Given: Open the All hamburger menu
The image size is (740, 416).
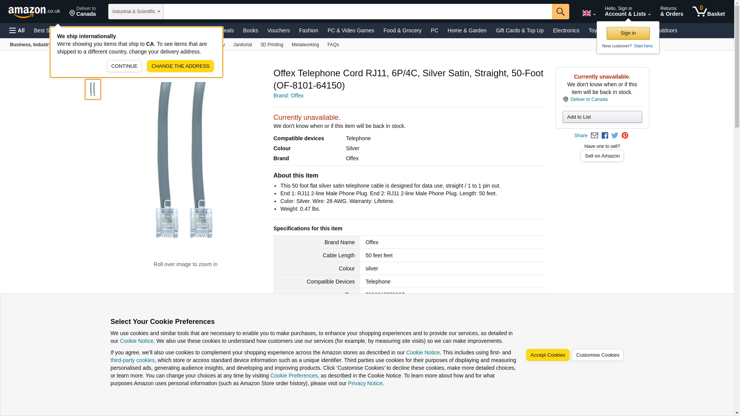Looking at the screenshot, I should 17,30.
